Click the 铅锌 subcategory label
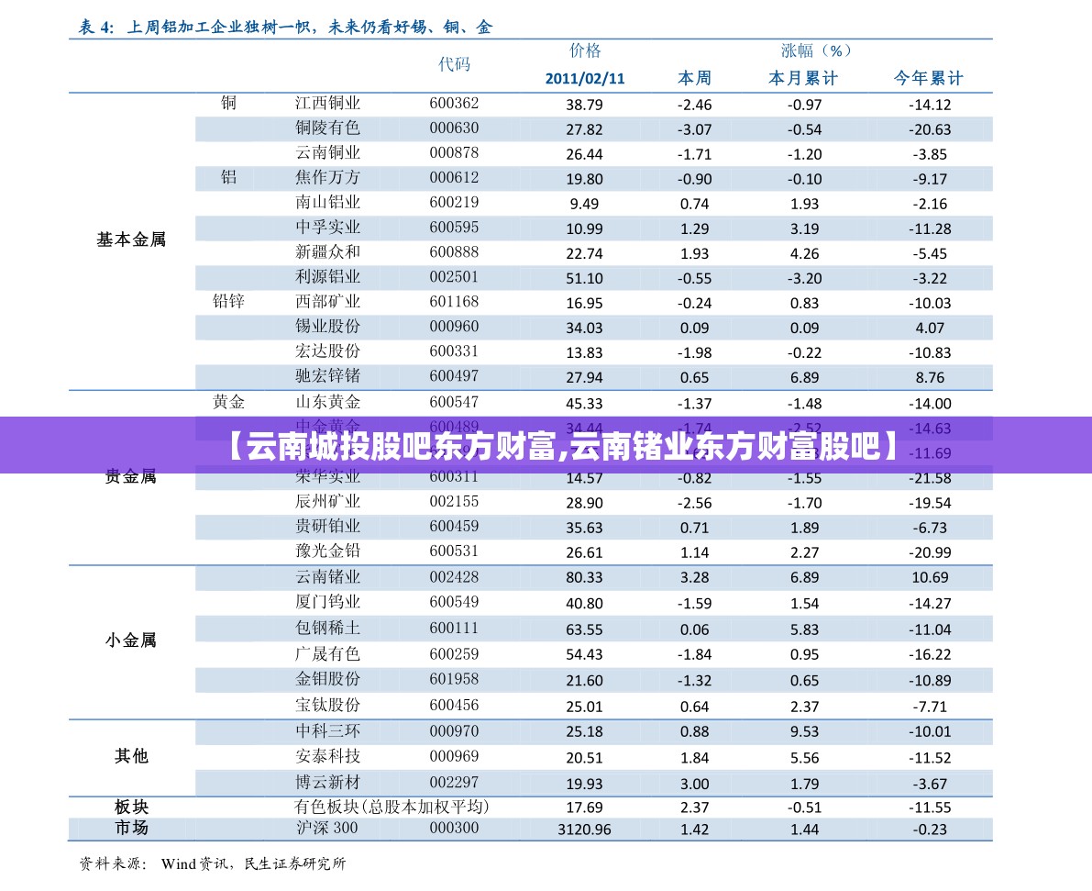Viewport: 1092px width, 891px height. (228, 301)
